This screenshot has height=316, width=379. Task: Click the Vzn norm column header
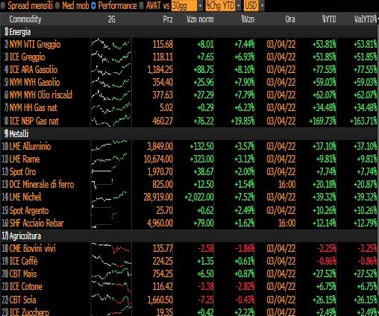[x=200, y=19]
